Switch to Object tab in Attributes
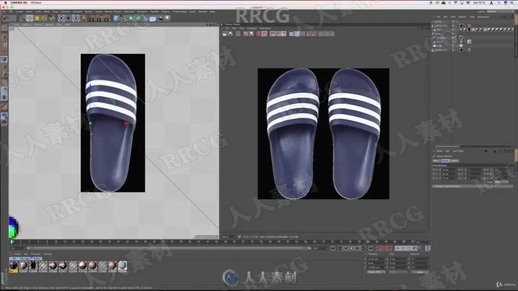518x291 pixels. point(454,161)
